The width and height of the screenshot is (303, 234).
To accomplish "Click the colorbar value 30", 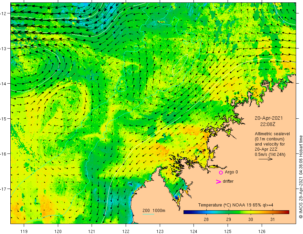I will pyautogui.click(x=250, y=220).
